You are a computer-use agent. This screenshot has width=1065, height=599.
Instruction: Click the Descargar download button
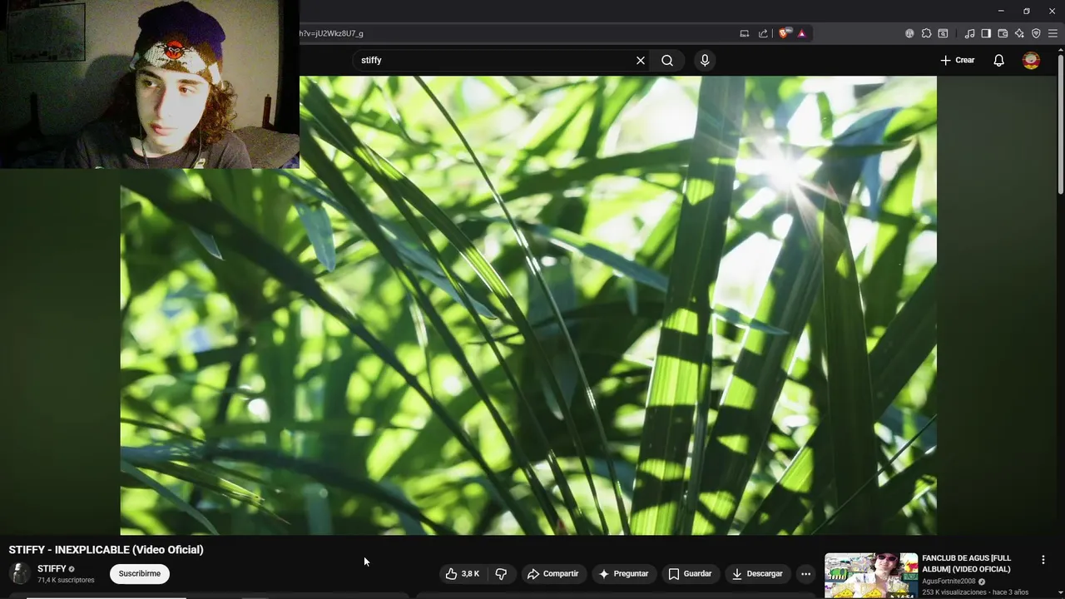pyautogui.click(x=757, y=573)
